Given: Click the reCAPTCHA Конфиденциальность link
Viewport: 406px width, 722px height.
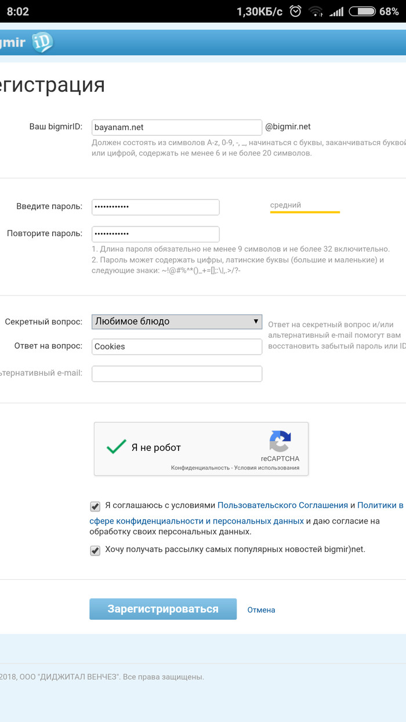Looking at the screenshot, I should 200,468.
